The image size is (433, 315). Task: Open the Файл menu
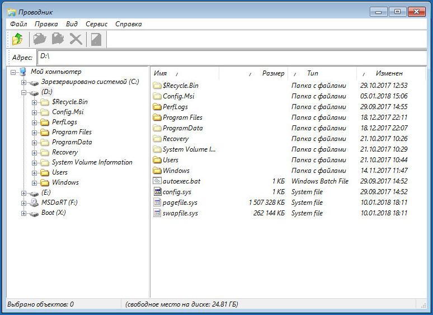coord(18,24)
